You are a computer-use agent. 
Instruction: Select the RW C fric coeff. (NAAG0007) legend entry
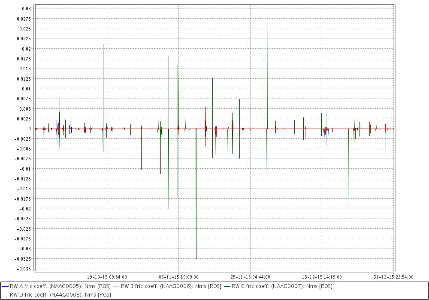pyautogui.click(x=278, y=286)
